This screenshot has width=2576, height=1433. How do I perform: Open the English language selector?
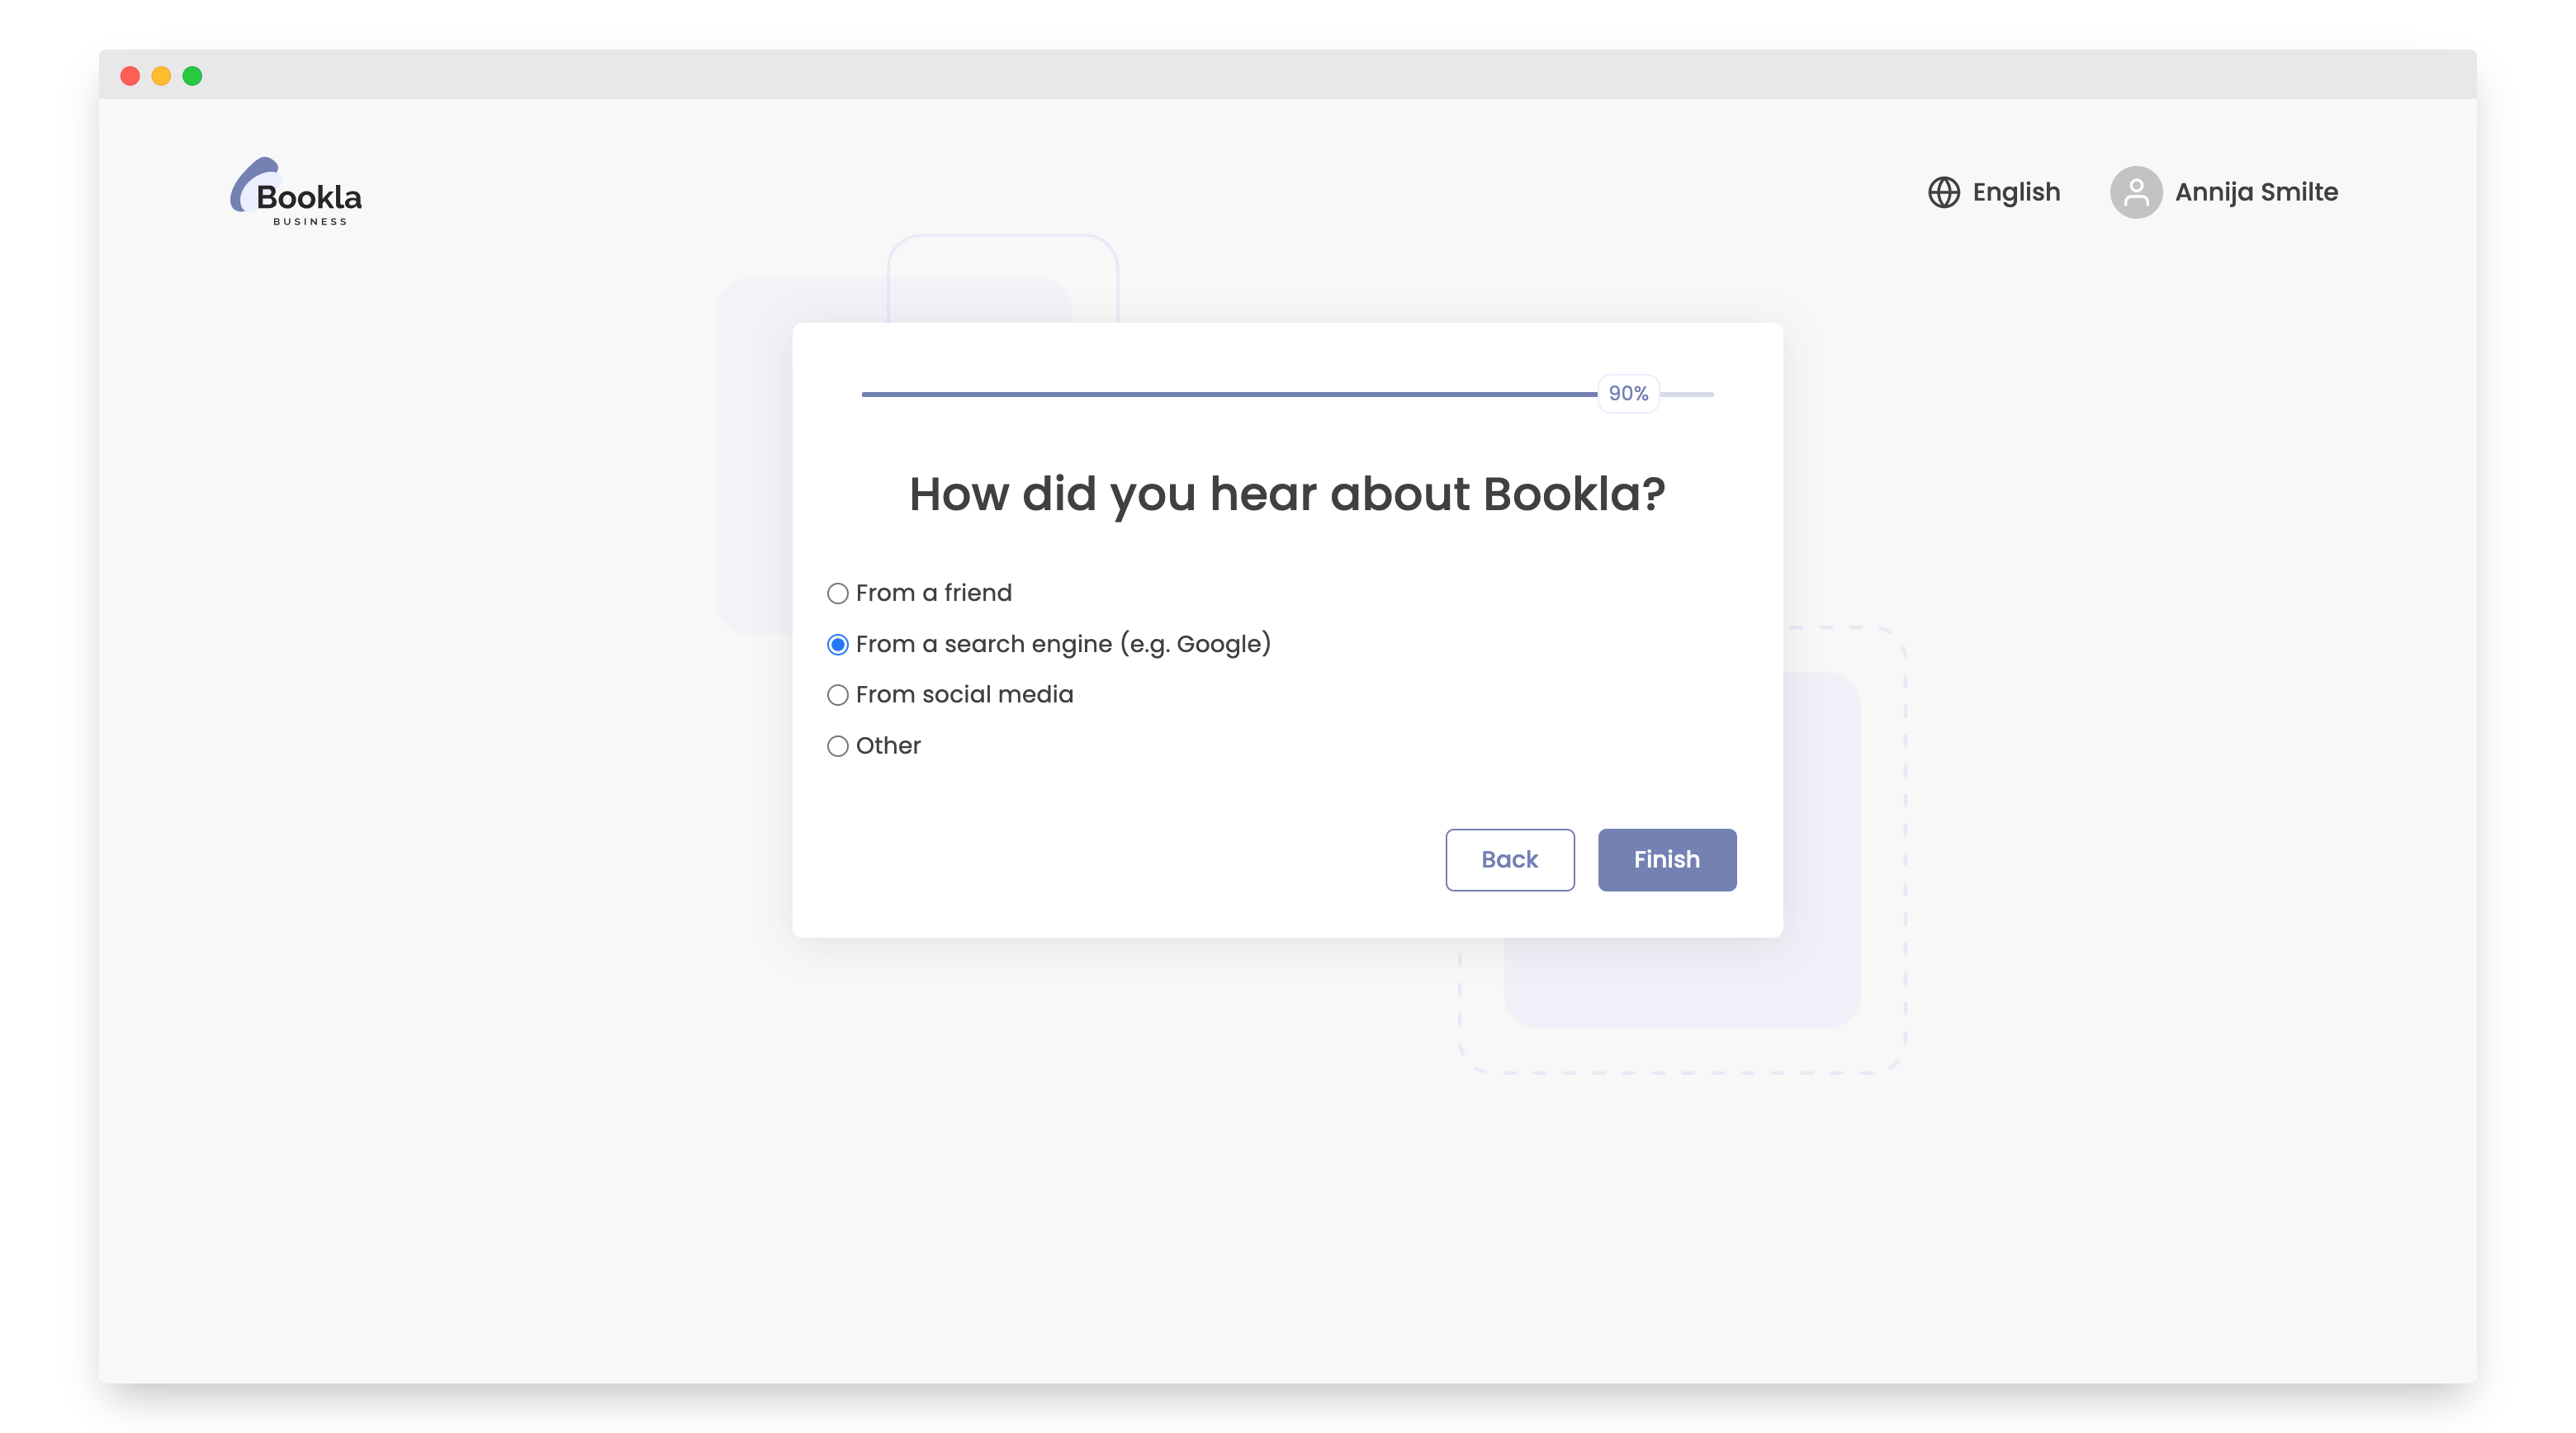(2014, 192)
